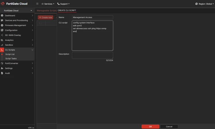Open the Script List submenu item
Screen dimensions: 215x129
click(x=10, y=54)
